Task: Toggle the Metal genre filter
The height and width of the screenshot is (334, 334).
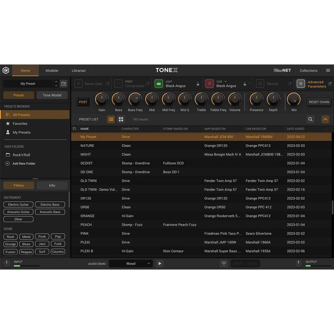Action: 26,237
